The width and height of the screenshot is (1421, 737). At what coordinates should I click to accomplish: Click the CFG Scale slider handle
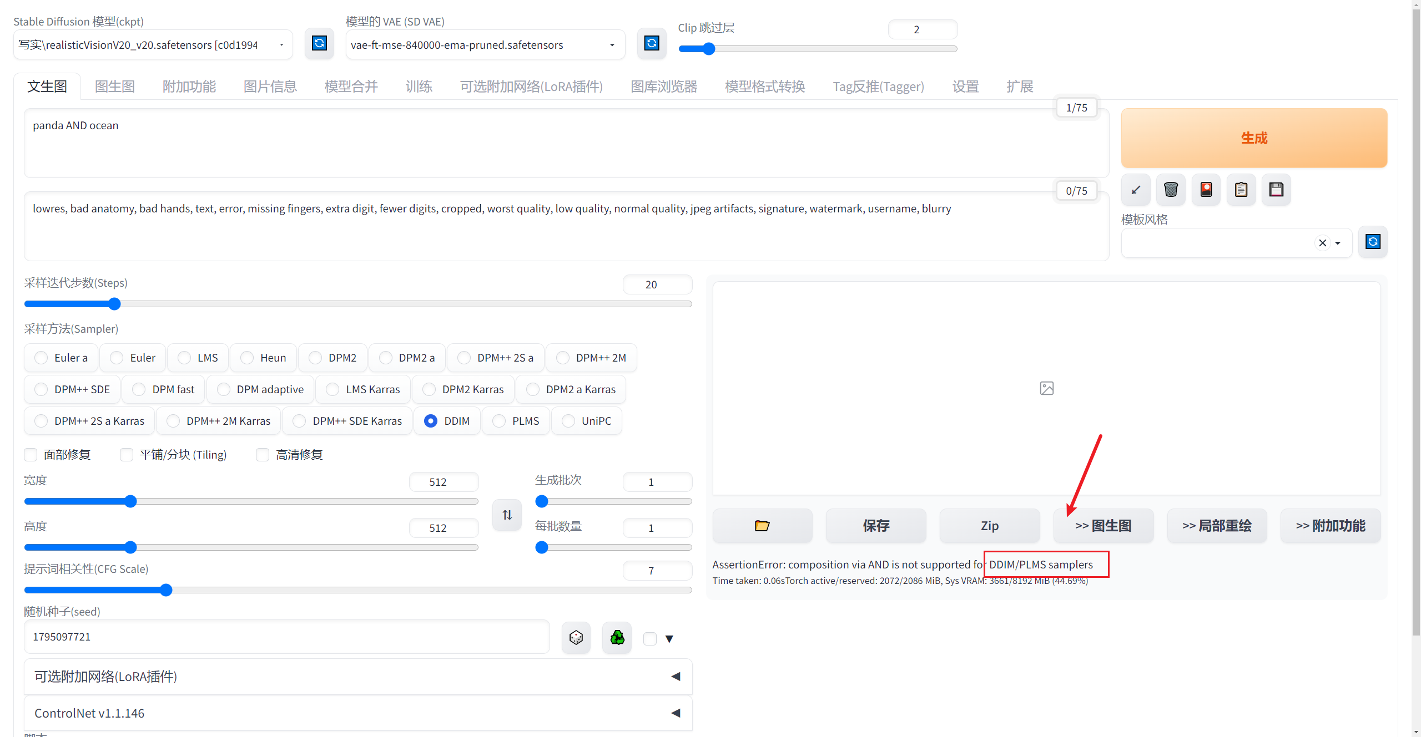tap(166, 590)
